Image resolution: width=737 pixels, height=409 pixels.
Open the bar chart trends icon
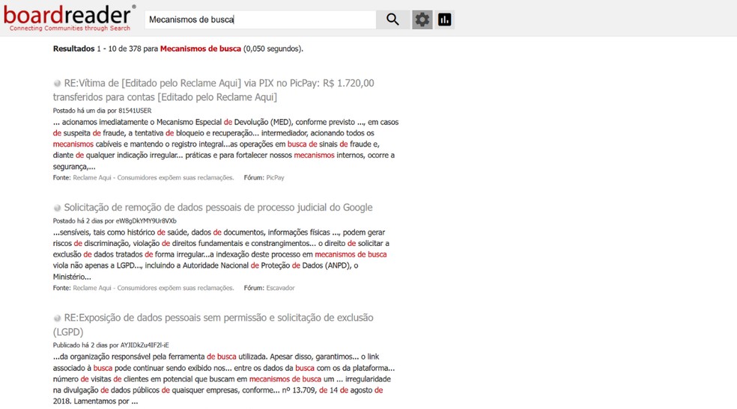444,19
